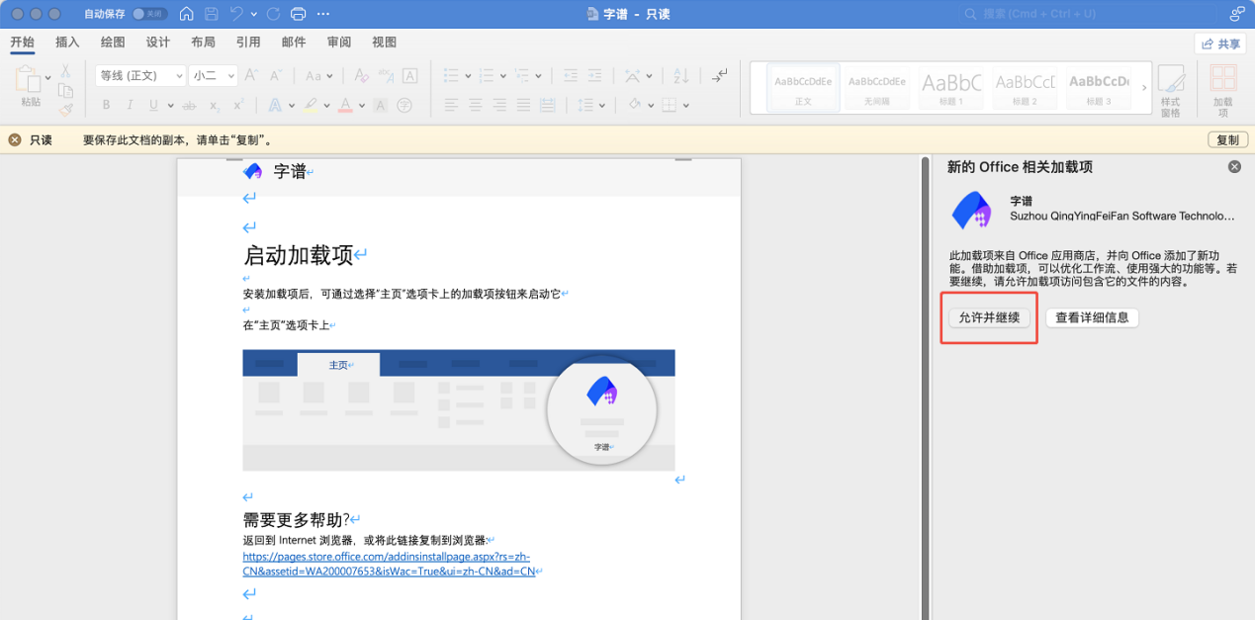Click the Print icon in title bar
This screenshot has height=620, width=1255.
[x=299, y=14]
